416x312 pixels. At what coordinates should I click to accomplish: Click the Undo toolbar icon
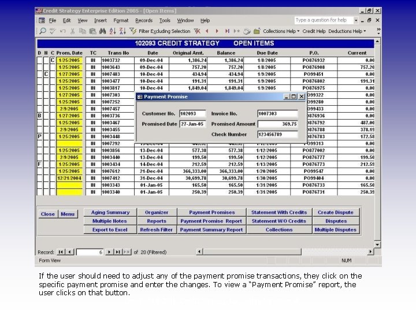coord(62,31)
